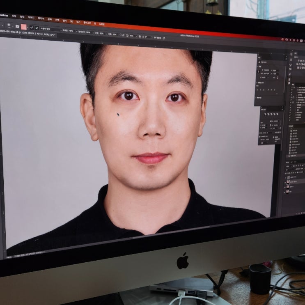Click the brush angle field in options bar
Viewport: 305px width, 305px height.
(x=148, y=37)
